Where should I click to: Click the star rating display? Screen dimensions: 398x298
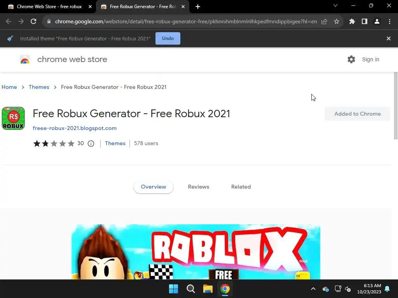point(54,144)
